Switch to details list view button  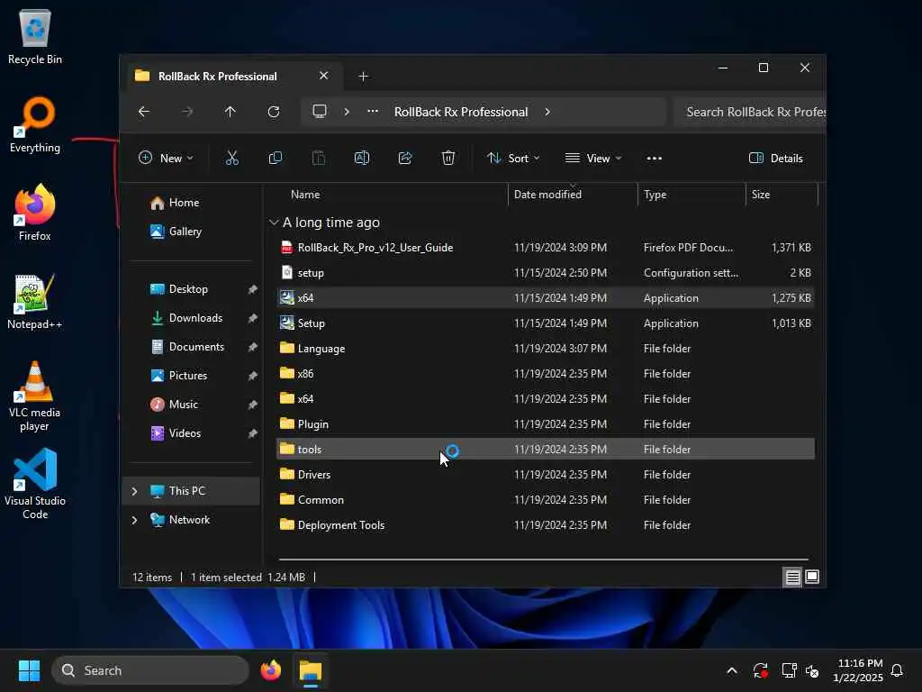click(x=792, y=578)
